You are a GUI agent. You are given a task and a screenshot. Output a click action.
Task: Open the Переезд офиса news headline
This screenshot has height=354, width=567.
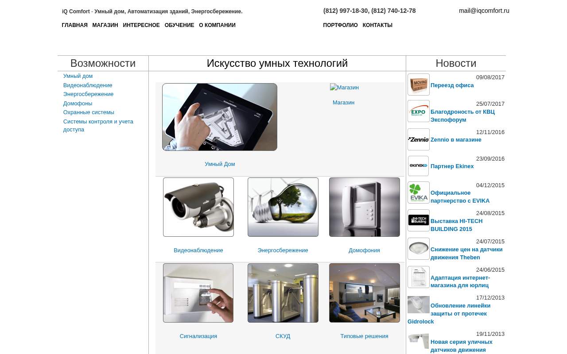point(452,85)
